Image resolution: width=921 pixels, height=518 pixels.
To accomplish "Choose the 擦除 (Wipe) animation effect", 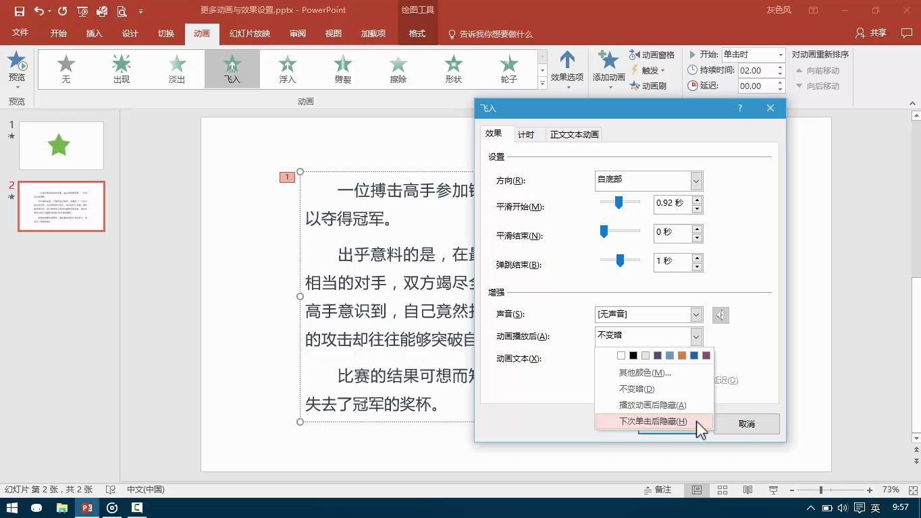I will 398,67.
